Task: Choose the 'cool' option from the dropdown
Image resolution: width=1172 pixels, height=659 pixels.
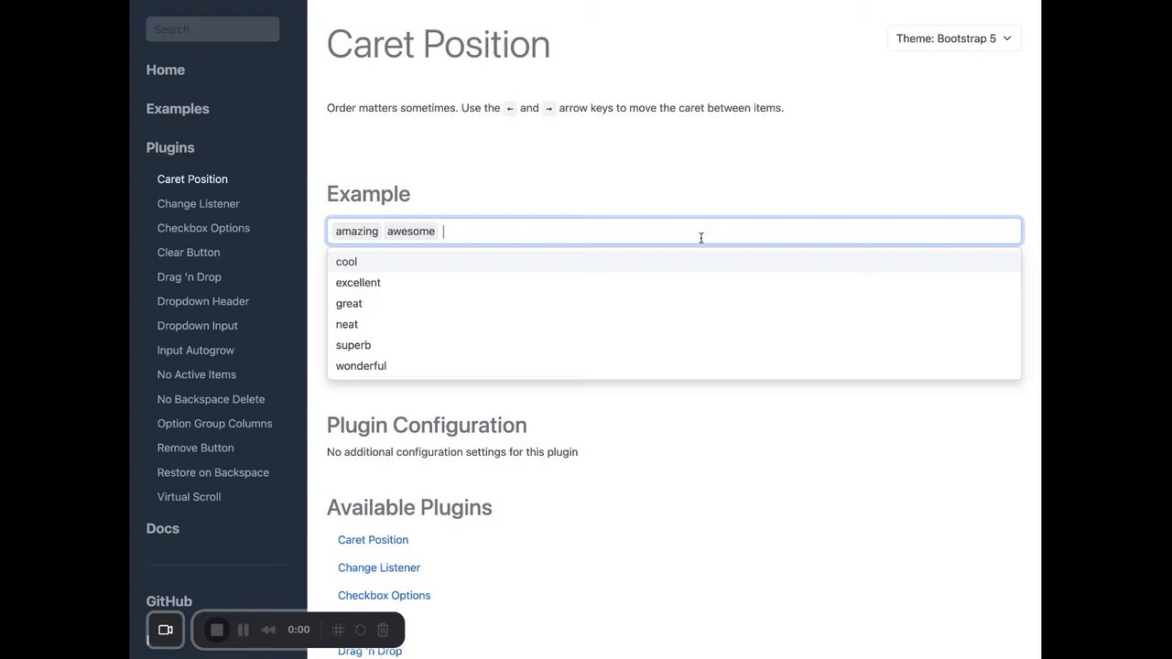Action: 674,262
